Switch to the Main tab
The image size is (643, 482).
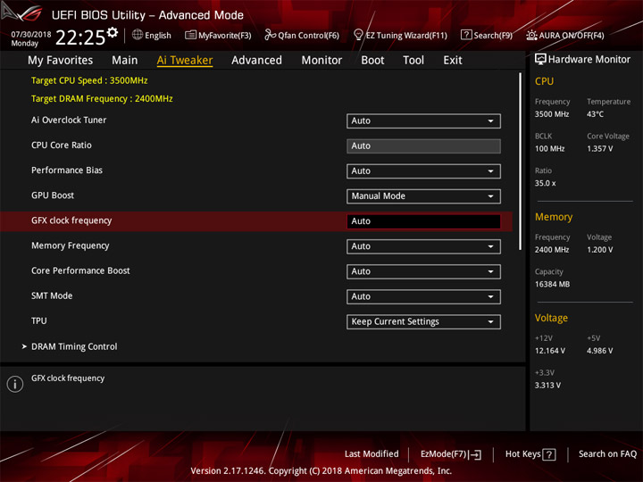(x=125, y=61)
